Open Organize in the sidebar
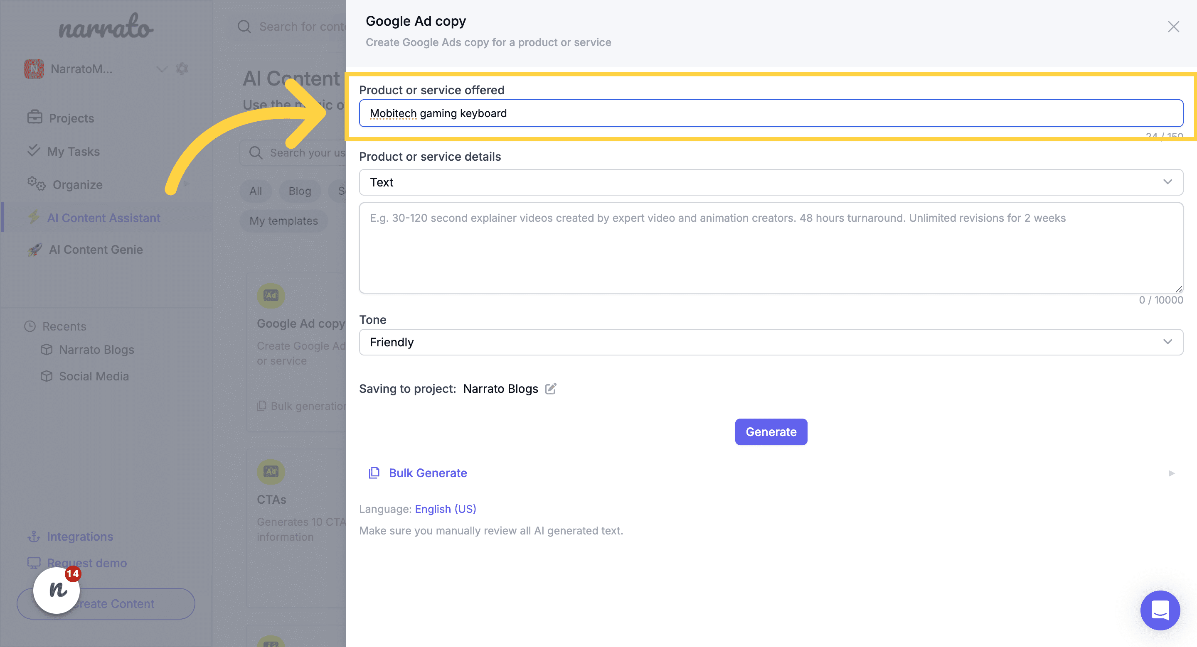 (78, 184)
